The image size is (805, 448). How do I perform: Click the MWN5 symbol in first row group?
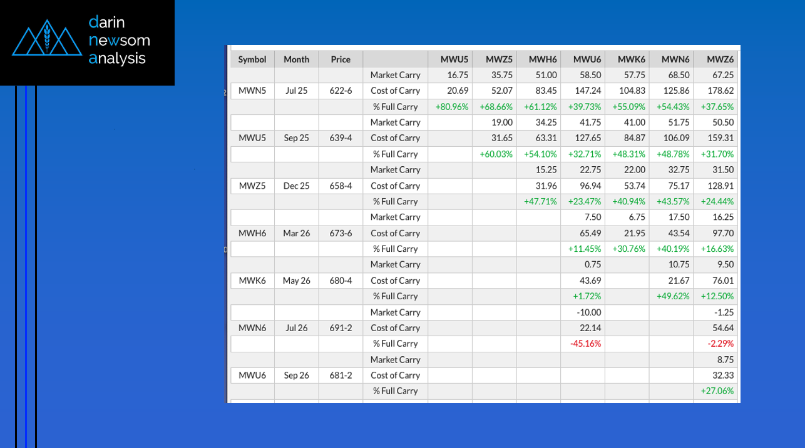[x=252, y=91]
